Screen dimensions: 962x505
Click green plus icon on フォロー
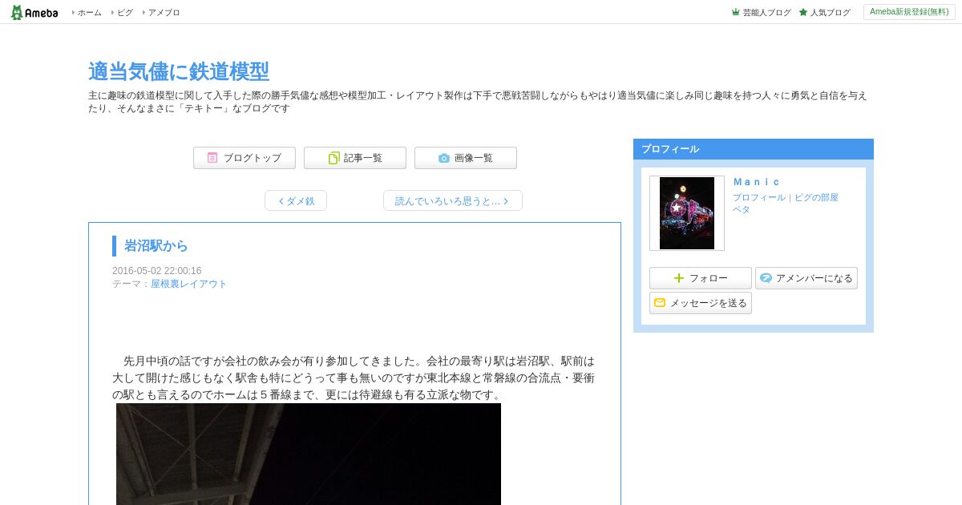pos(679,278)
